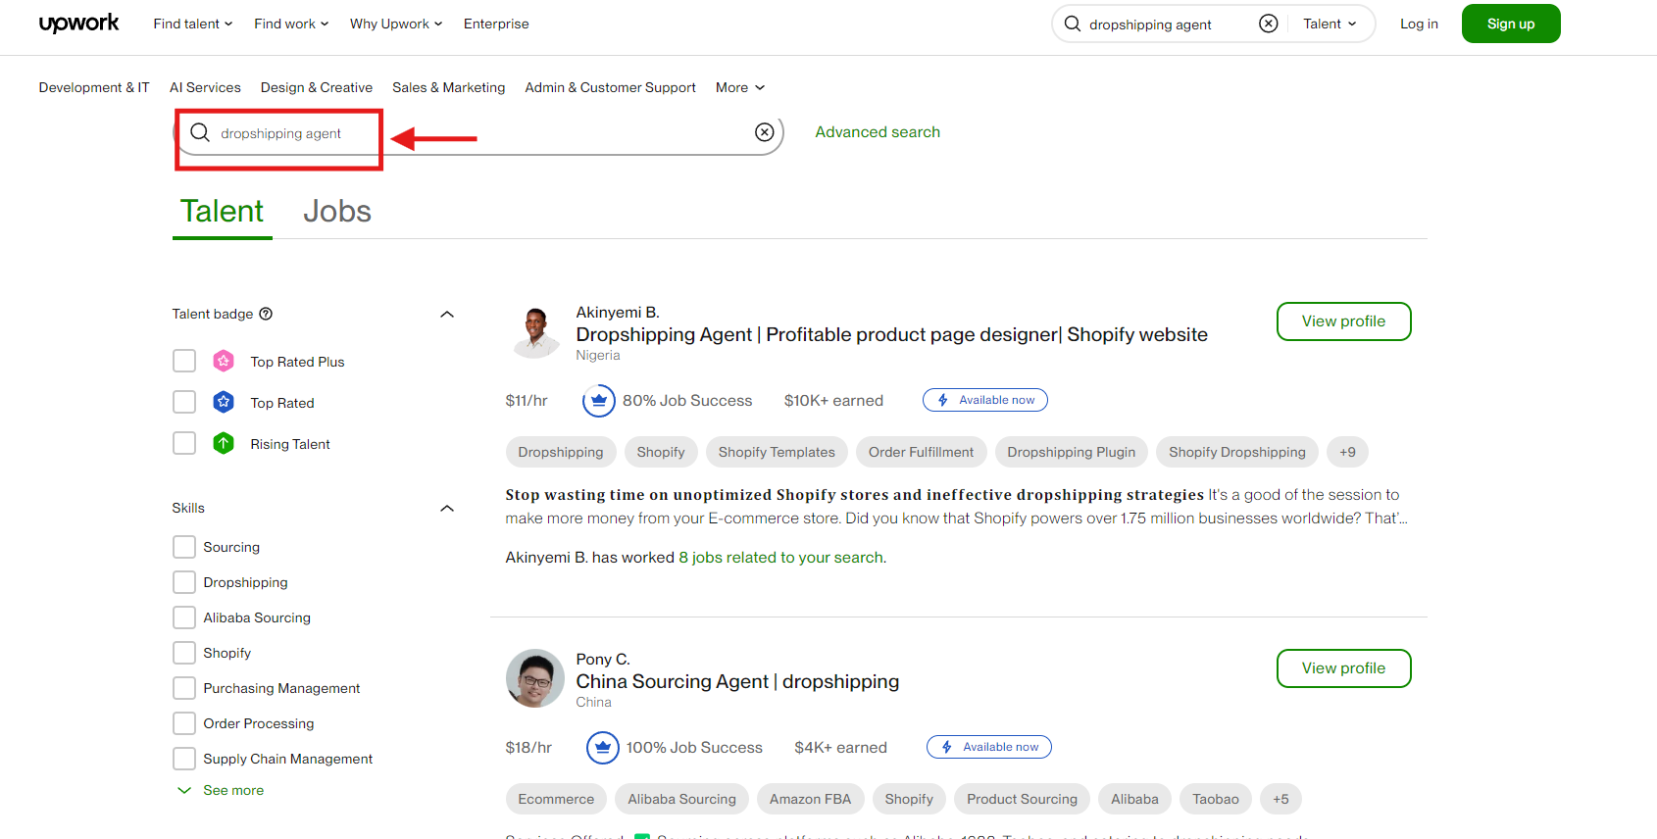This screenshot has width=1657, height=839.
Task: Open the Advanced search link
Action: [x=878, y=132]
